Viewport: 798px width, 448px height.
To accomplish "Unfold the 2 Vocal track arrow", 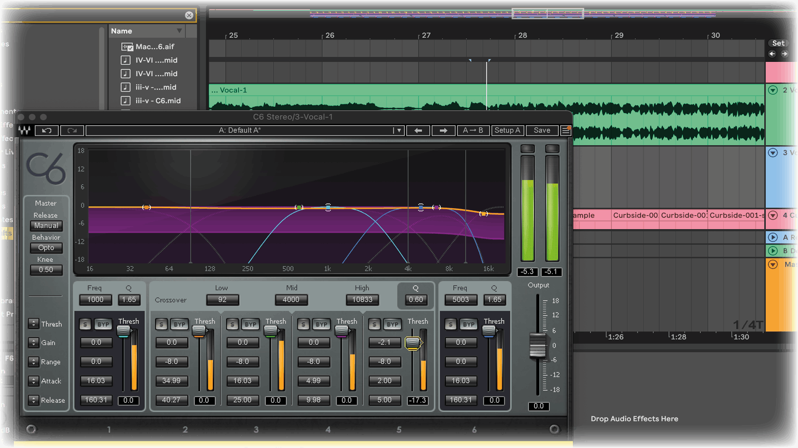I will point(773,90).
